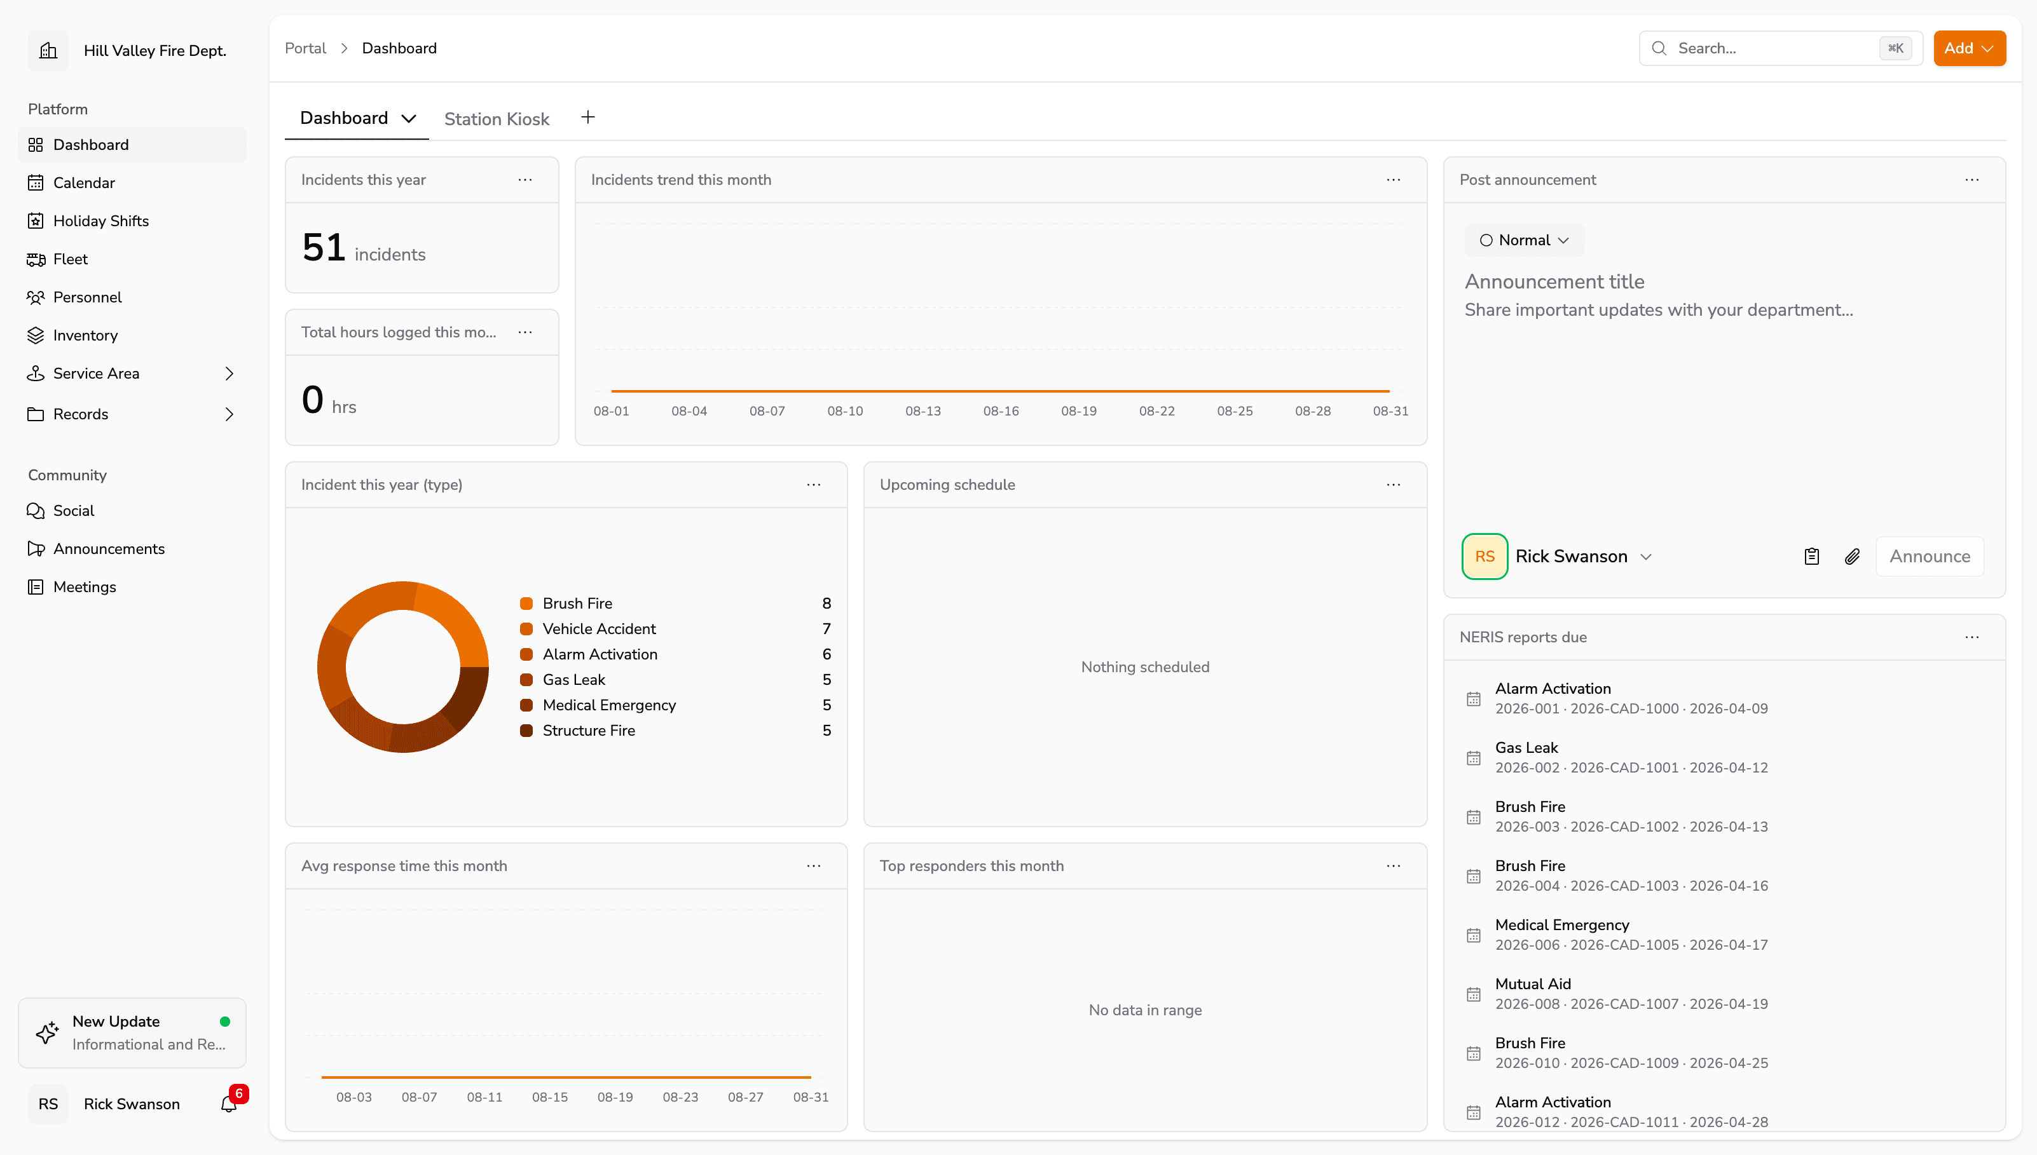Open options for Top responders this month
Viewport: 2037px width, 1155px height.
(1393, 865)
